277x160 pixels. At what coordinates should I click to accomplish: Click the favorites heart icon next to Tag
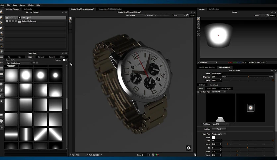coord(34,63)
